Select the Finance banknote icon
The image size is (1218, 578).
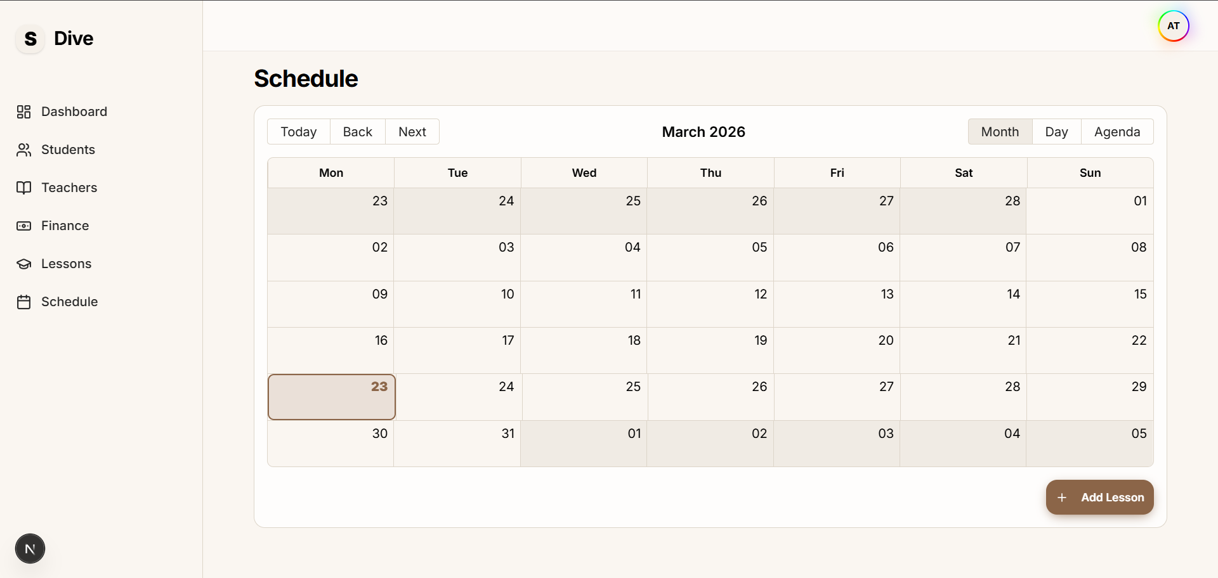click(x=23, y=226)
